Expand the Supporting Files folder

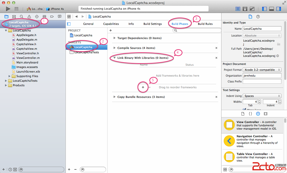tap(10, 76)
